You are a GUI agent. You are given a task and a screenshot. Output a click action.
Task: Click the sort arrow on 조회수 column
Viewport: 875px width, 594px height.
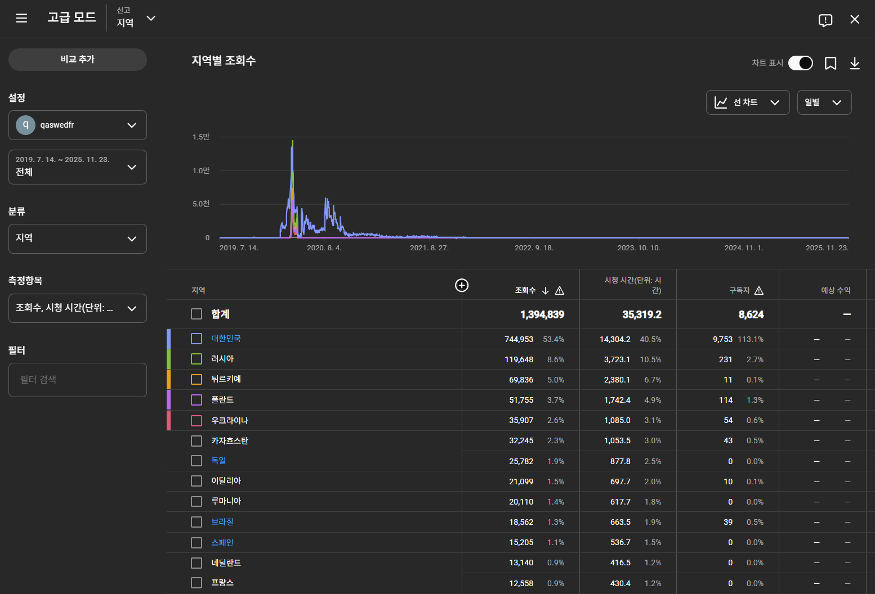(x=545, y=291)
